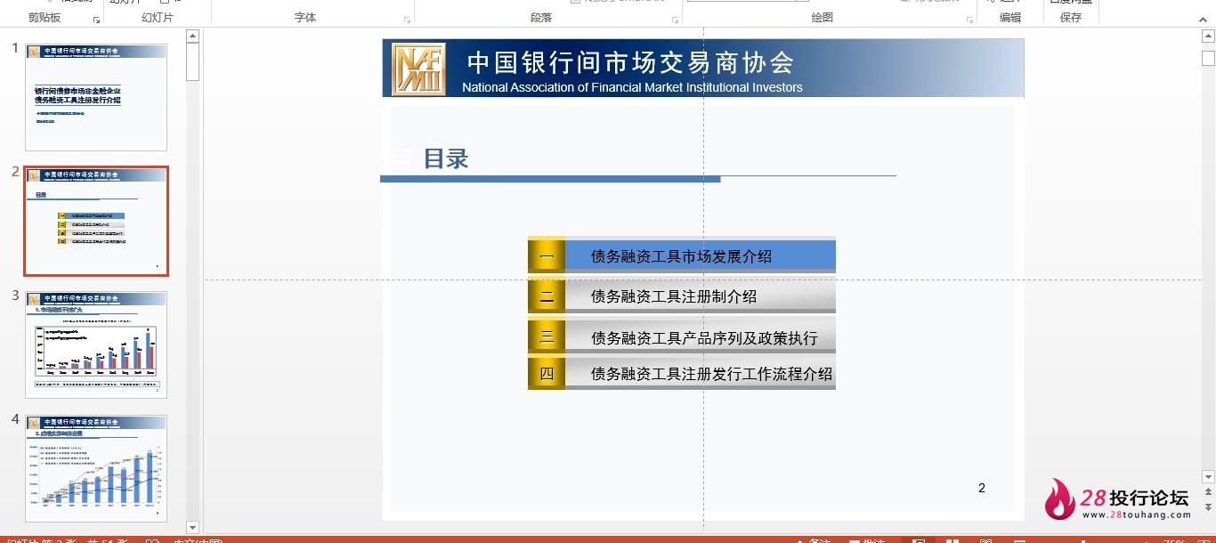The width and height of the screenshot is (1216, 543).
Task: Click the gold 一 number box
Action: click(x=547, y=256)
